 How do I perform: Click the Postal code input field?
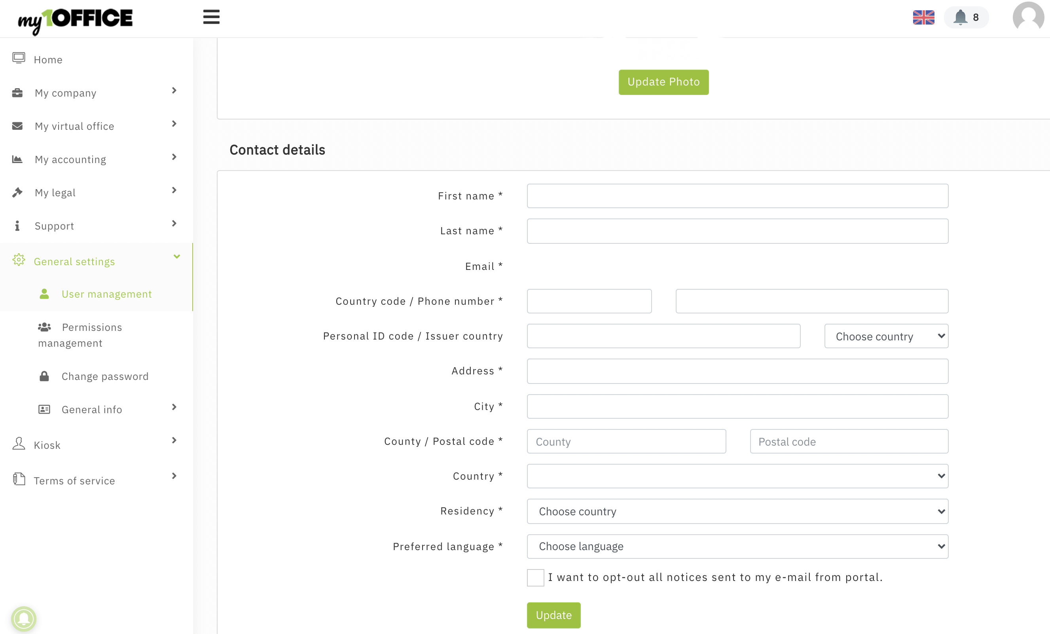(x=849, y=441)
